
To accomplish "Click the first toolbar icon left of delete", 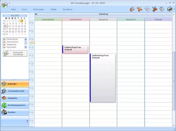I will tap(132, 9).
